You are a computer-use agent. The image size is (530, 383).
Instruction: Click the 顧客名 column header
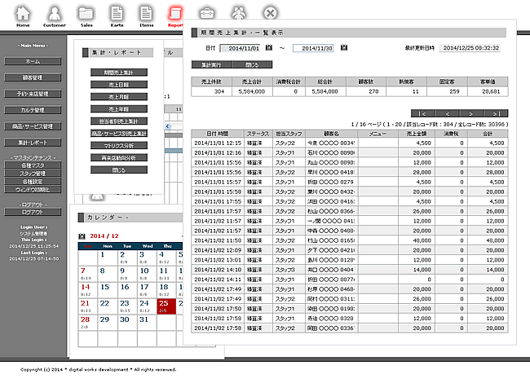click(x=332, y=134)
